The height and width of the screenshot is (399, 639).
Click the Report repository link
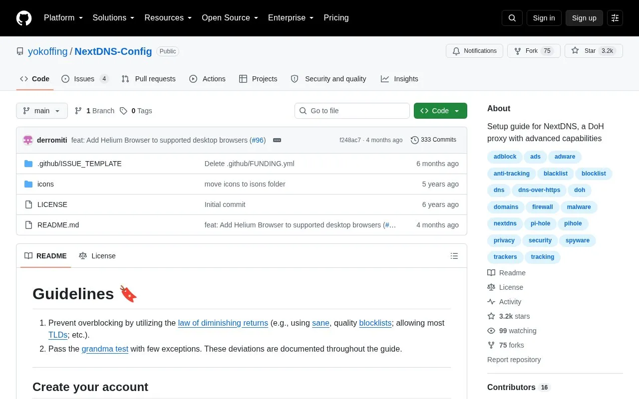point(514,360)
